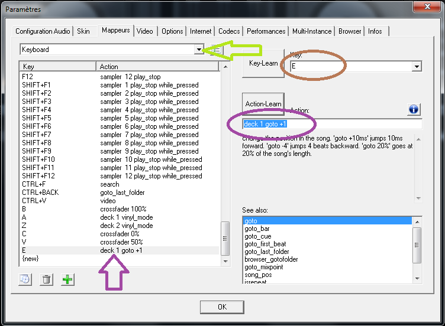The width and height of the screenshot is (445, 326).
Task: Select the {new} mapping row
Action: 120,259
